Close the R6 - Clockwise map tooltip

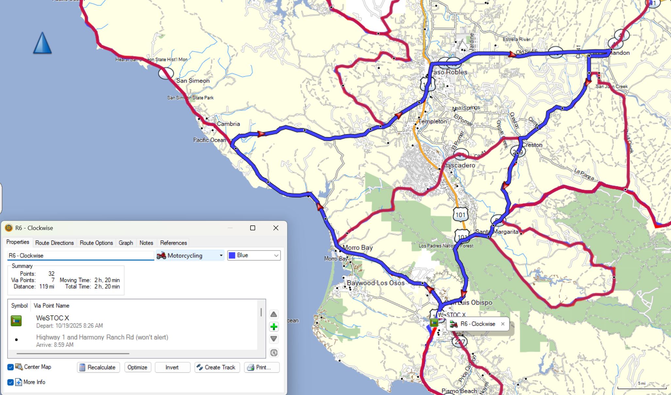pyautogui.click(x=503, y=324)
